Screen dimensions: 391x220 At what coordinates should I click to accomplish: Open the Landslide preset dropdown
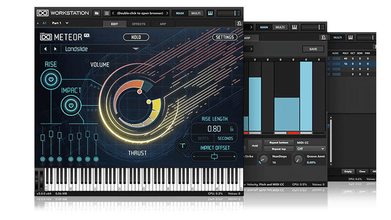(136, 49)
